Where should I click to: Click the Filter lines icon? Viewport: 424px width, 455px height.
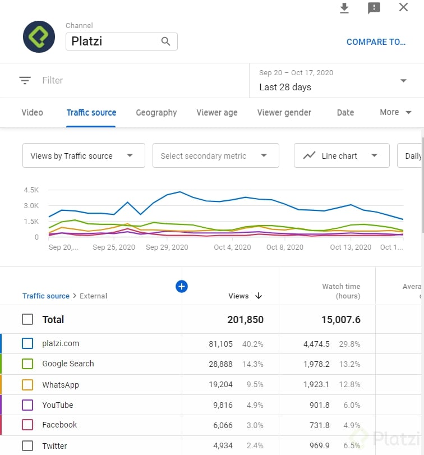[25, 80]
